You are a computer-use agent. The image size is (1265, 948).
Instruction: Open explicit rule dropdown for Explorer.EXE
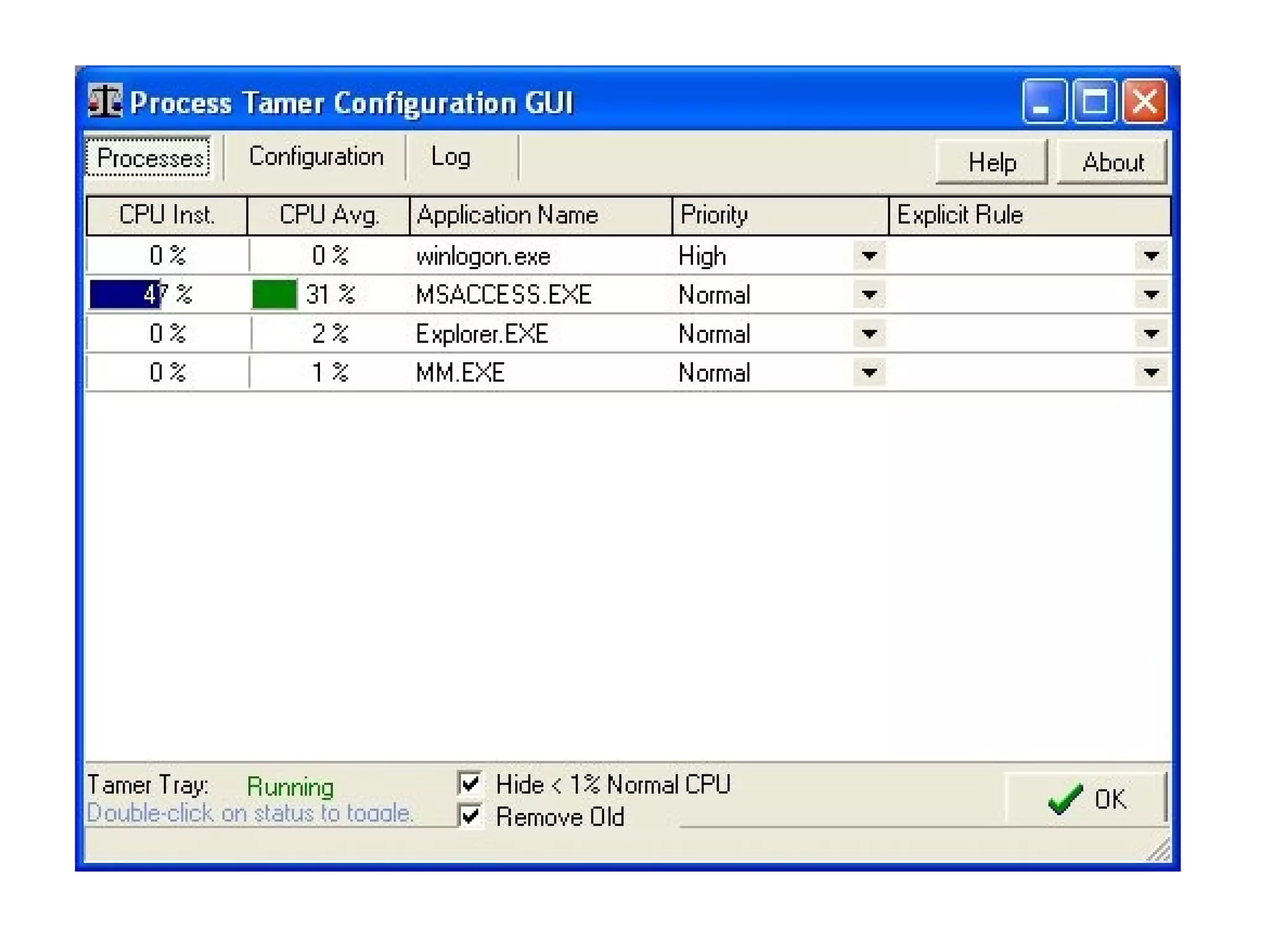[1150, 334]
